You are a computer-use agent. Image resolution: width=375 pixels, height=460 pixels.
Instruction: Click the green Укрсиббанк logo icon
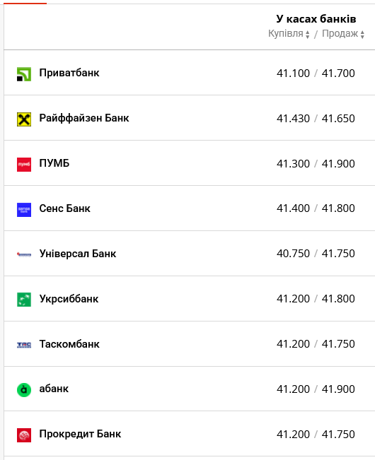pyautogui.click(x=24, y=300)
